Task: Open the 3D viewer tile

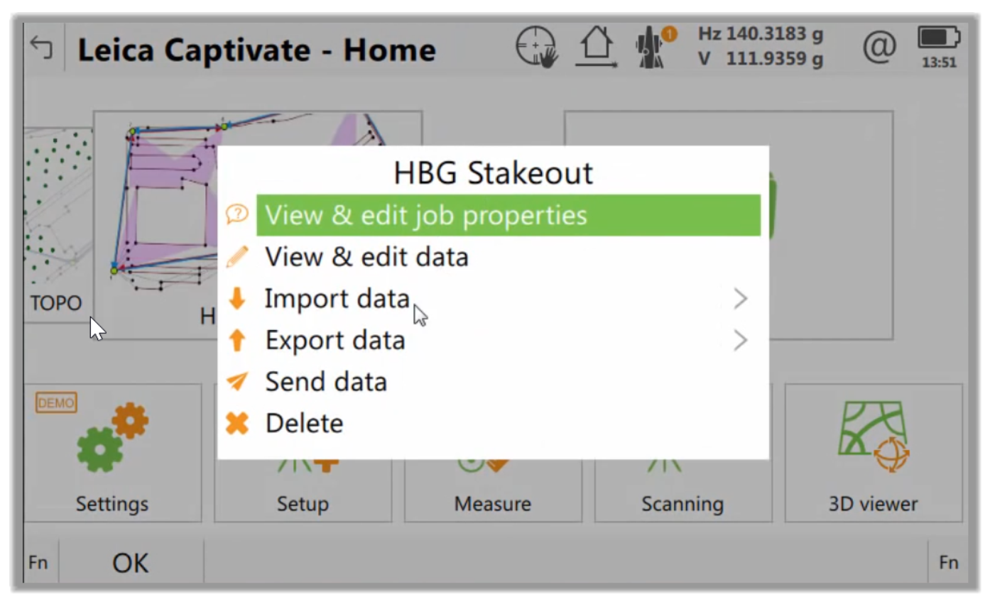Action: tap(874, 453)
